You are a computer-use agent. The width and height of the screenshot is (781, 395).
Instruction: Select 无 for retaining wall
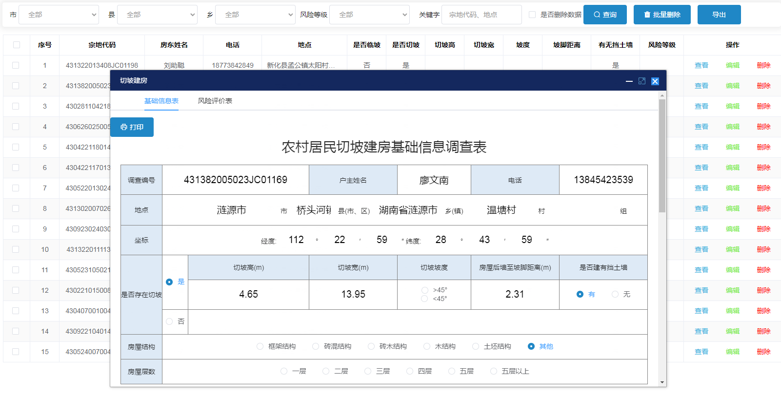(x=615, y=294)
